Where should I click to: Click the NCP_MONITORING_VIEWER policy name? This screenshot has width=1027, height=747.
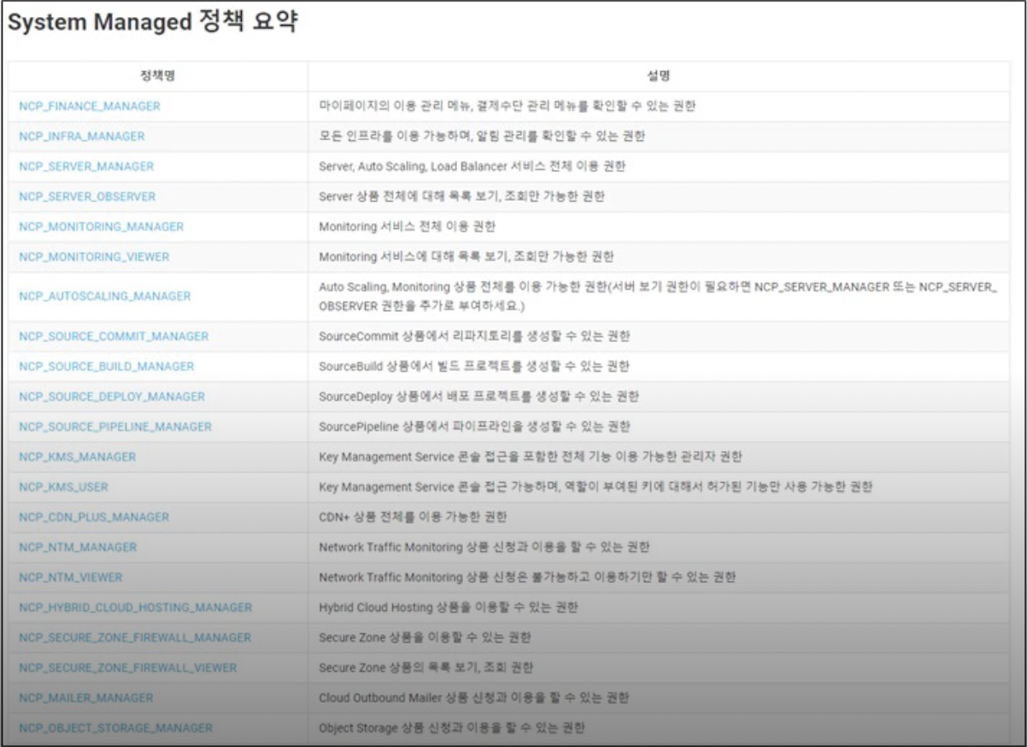coord(94,256)
